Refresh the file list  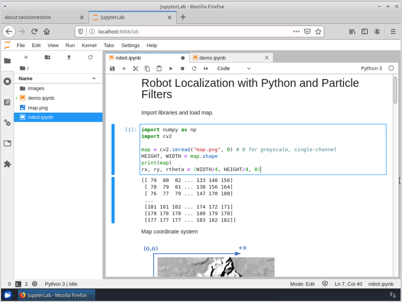pyautogui.click(x=90, y=57)
